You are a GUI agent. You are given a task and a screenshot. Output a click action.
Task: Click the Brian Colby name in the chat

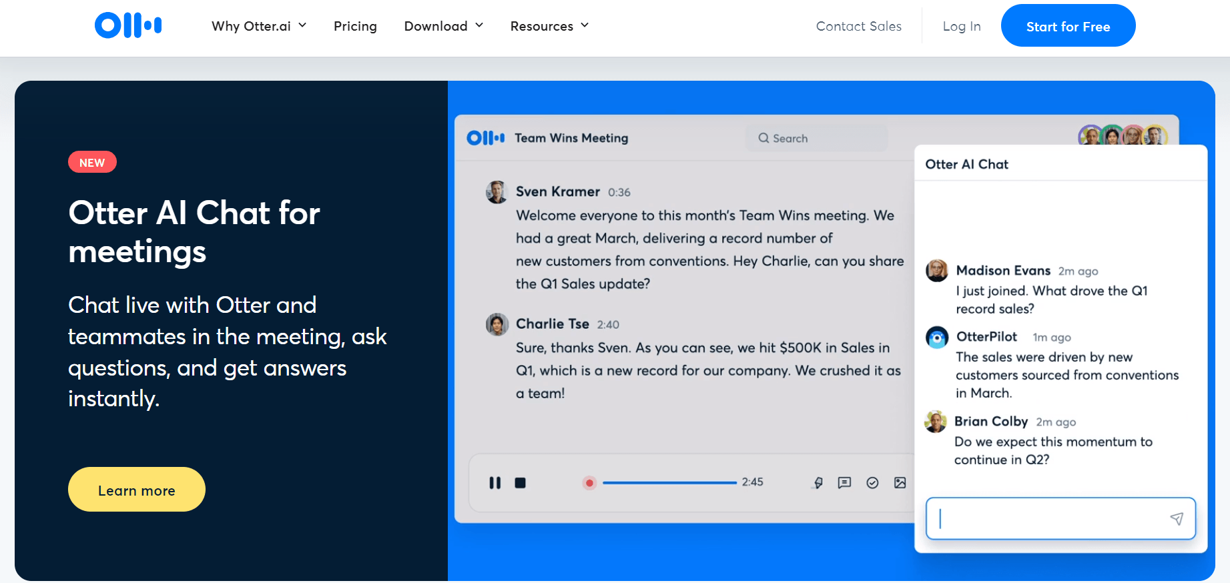[x=991, y=421]
